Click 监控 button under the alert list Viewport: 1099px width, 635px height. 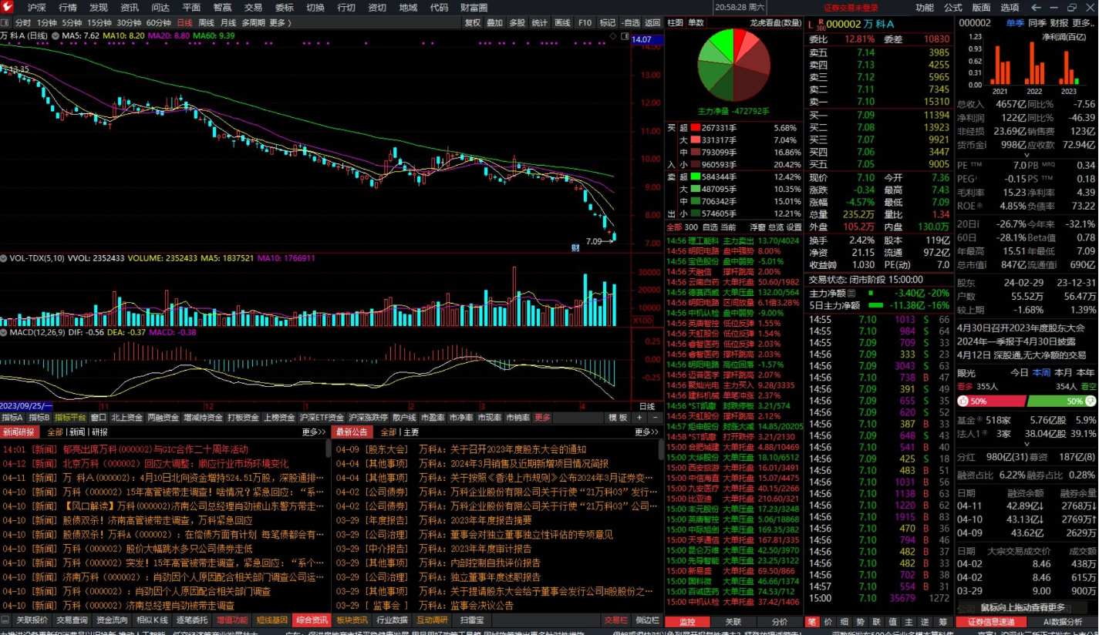click(687, 621)
